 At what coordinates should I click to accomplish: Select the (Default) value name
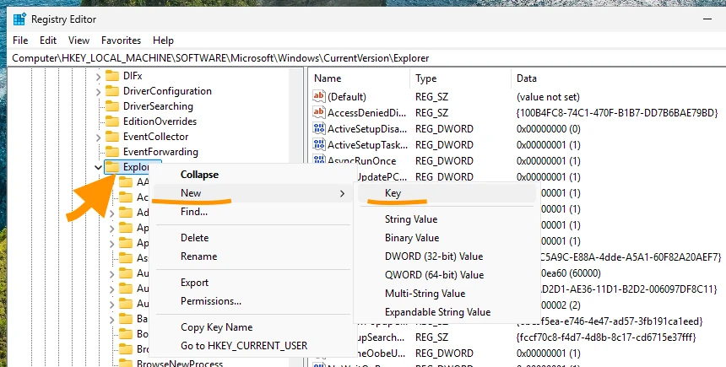click(347, 97)
